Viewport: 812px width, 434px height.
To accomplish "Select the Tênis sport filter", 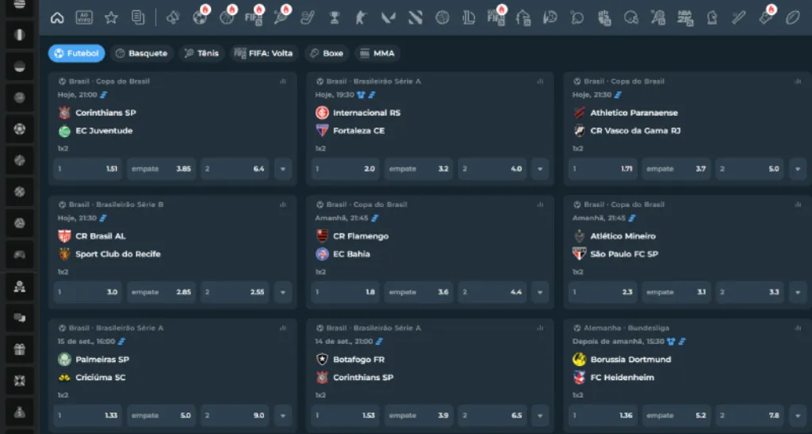I will (x=201, y=53).
